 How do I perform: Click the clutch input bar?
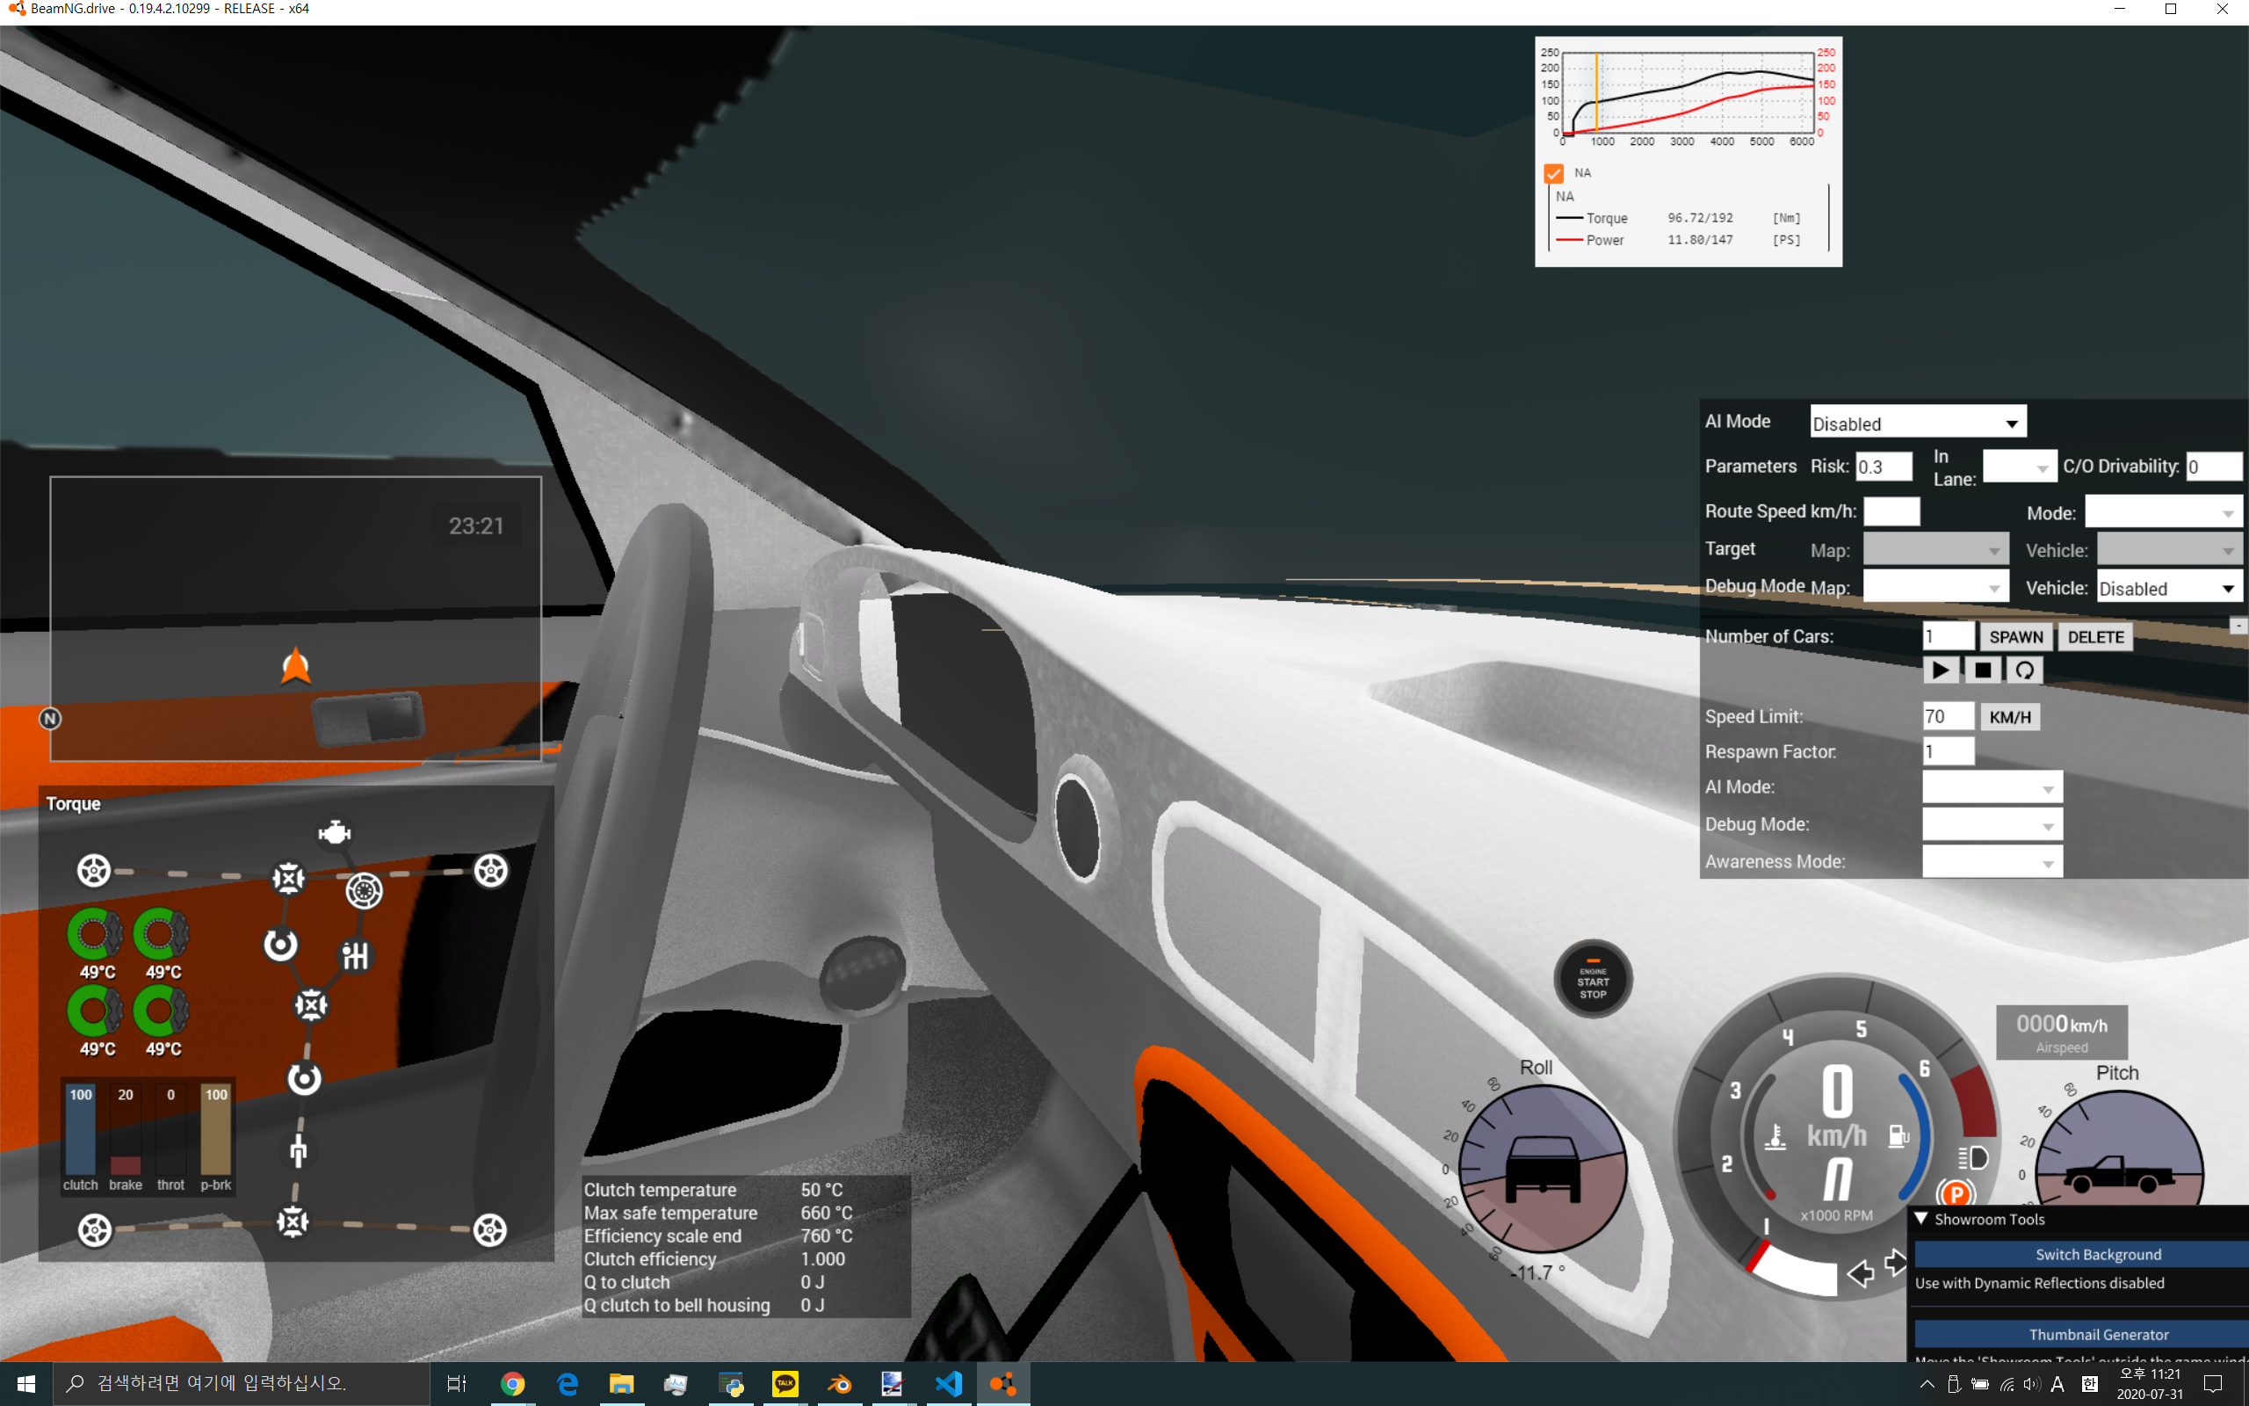pos(81,1129)
